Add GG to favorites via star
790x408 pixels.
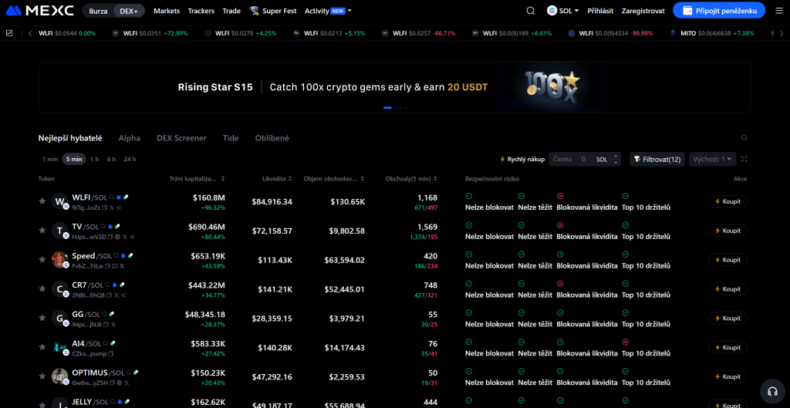[x=42, y=319]
